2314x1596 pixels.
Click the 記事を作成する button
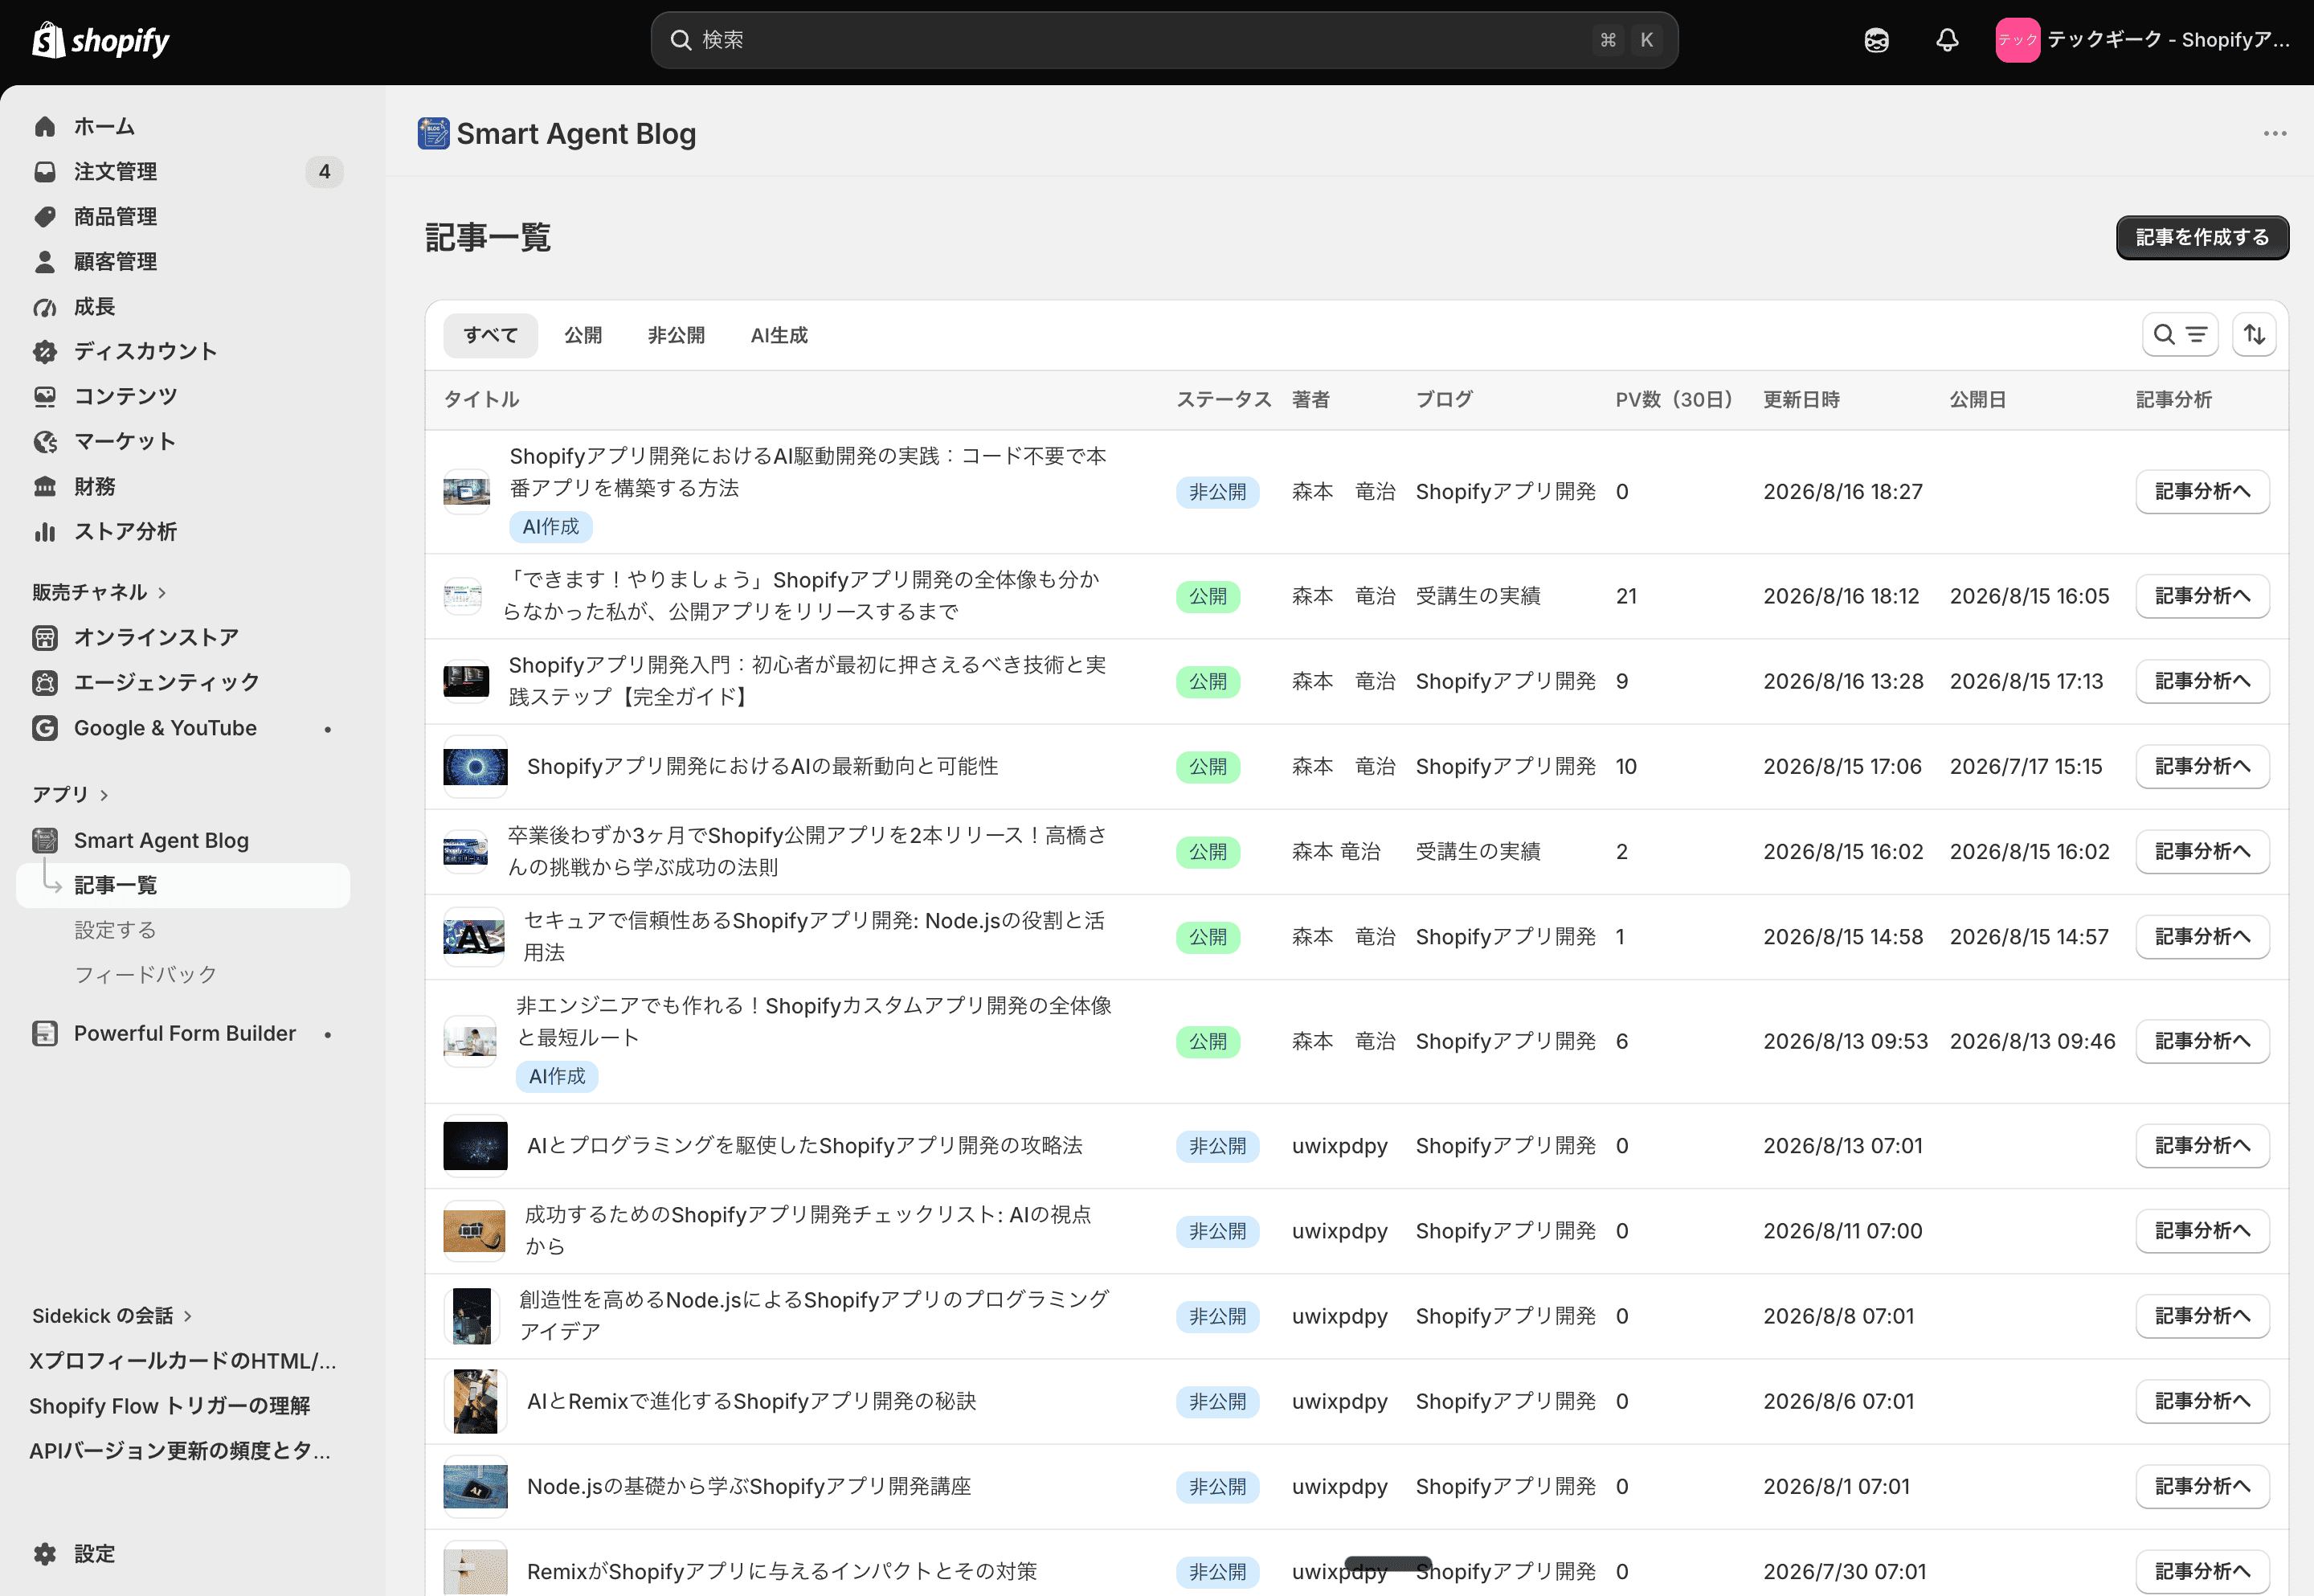tap(2202, 237)
